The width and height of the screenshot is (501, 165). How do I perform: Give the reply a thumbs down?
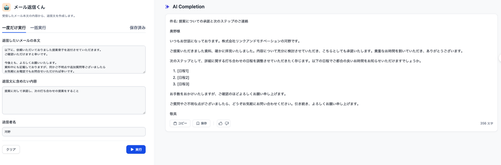(x=227, y=123)
